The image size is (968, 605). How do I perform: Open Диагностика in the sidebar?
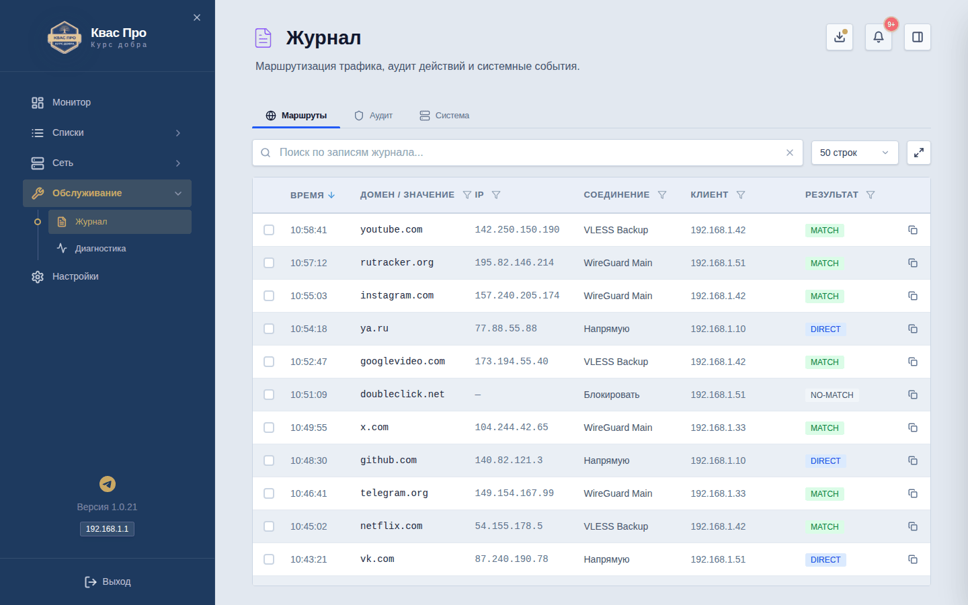pos(120,249)
